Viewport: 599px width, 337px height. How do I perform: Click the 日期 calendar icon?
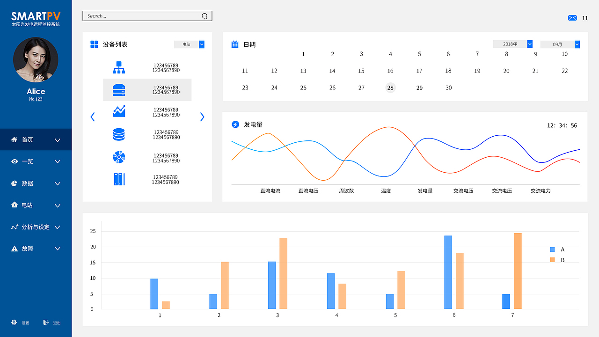pyautogui.click(x=235, y=44)
